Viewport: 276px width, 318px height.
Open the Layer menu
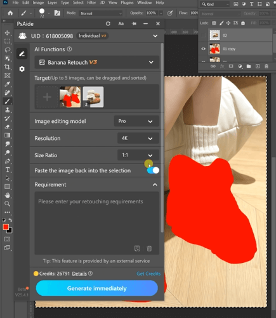click(52, 3)
